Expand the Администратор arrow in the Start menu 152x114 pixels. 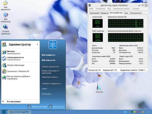click(37, 45)
